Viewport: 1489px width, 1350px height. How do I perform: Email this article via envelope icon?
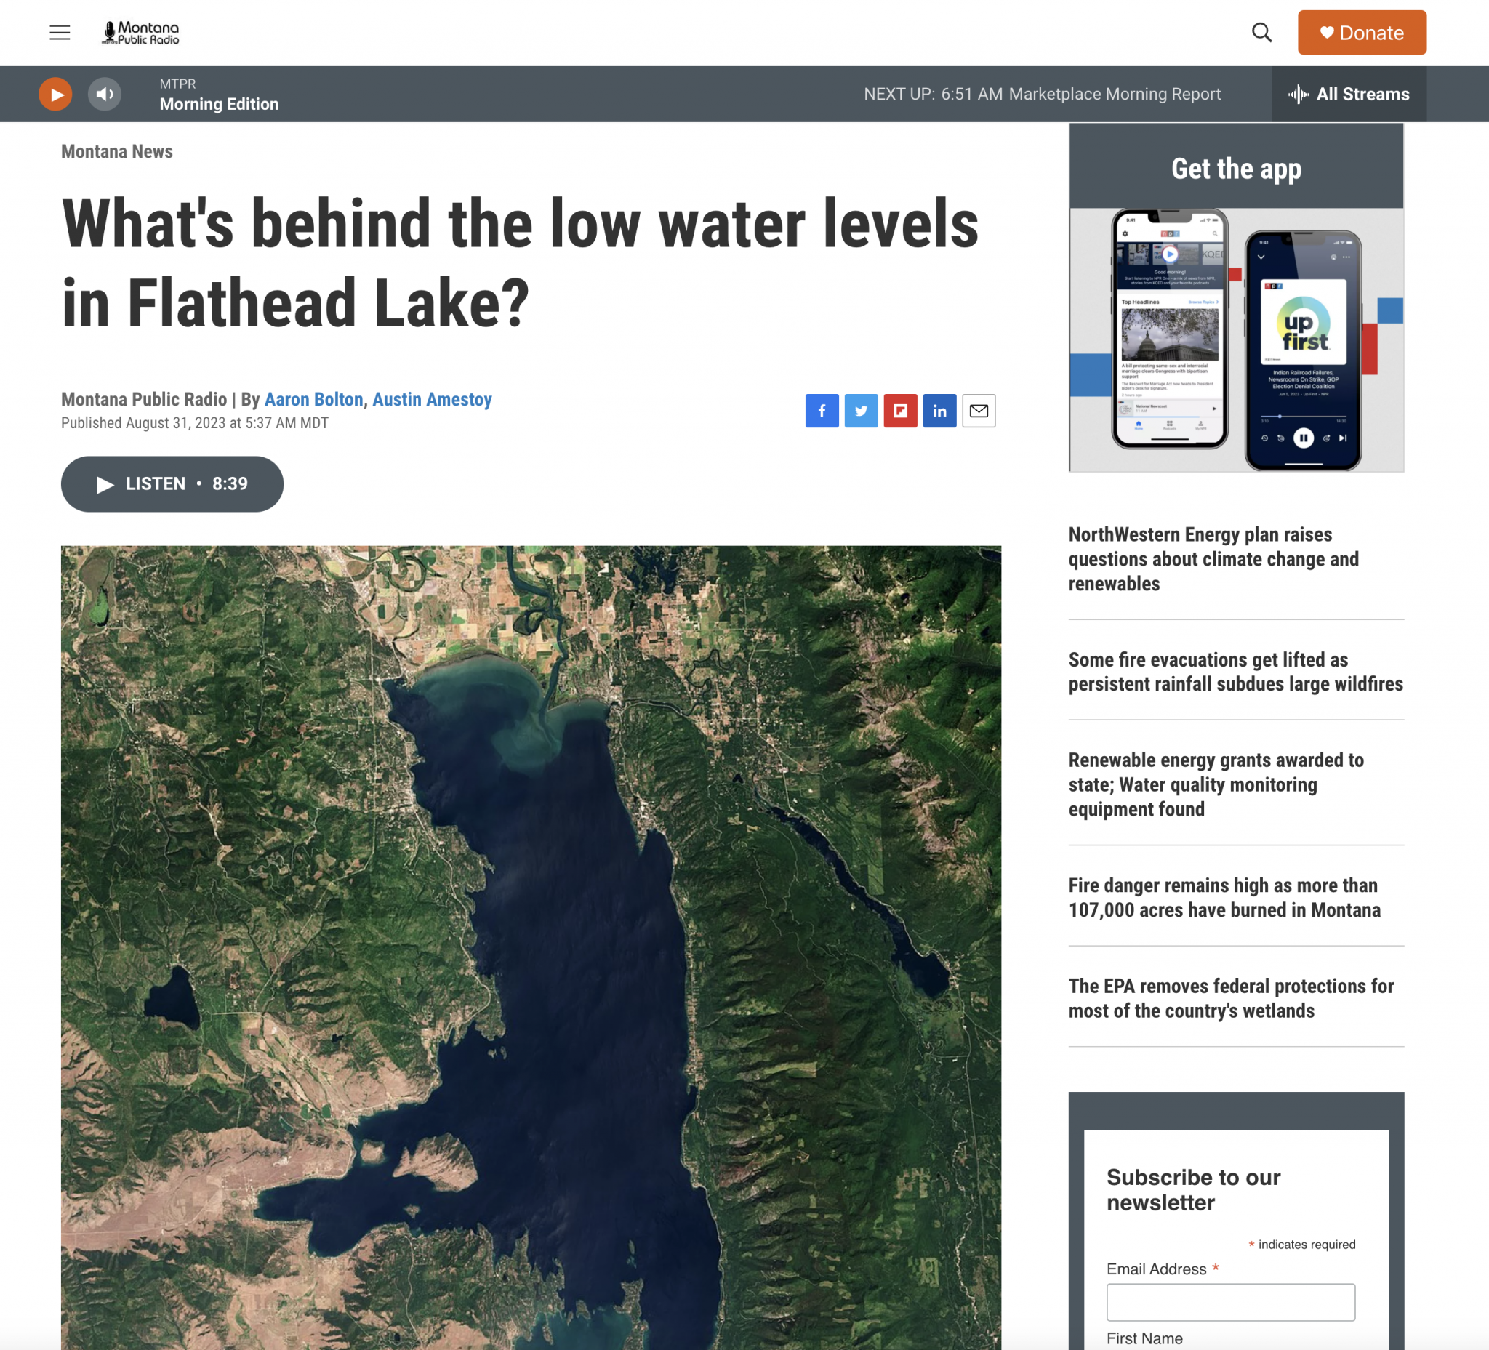click(979, 411)
